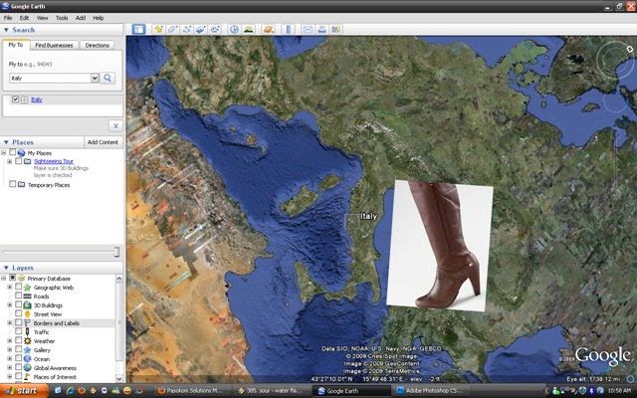Image resolution: width=637 pixels, height=398 pixels.
Task: Check the Sightseeing Tour checkbox
Action: pyautogui.click(x=18, y=161)
